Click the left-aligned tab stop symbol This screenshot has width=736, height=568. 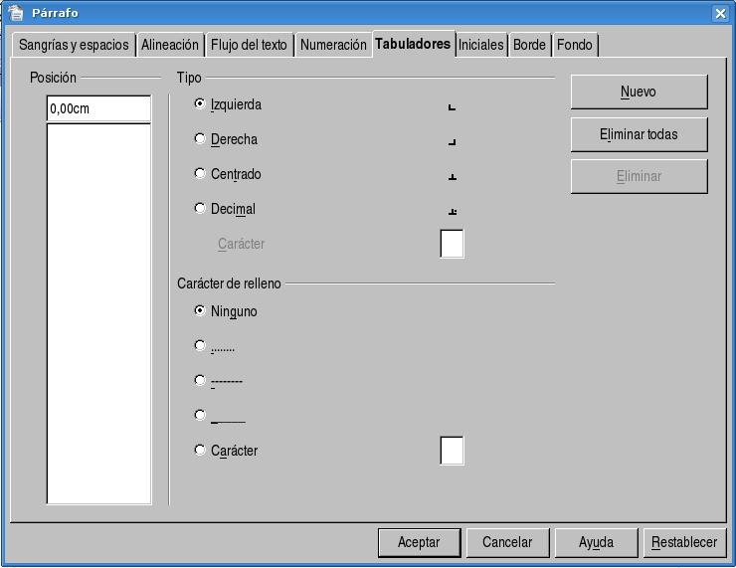[452, 106]
